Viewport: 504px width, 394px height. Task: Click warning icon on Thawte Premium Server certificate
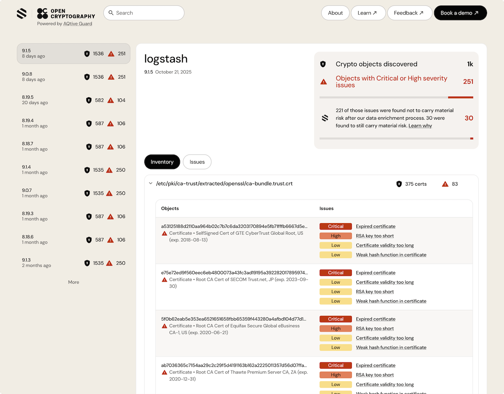[x=165, y=372]
